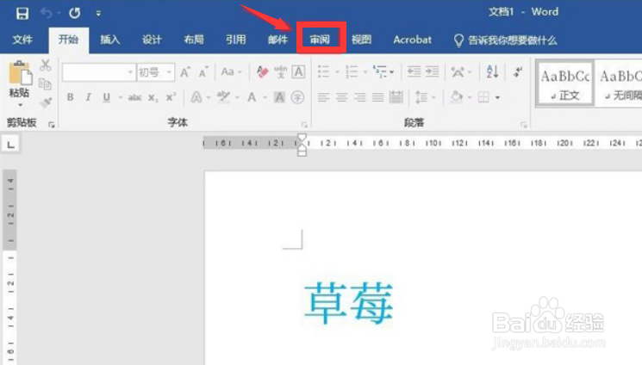Switch to the 开始 (Home) tab
The image size is (642, 365).
click(x=68, y=40)
